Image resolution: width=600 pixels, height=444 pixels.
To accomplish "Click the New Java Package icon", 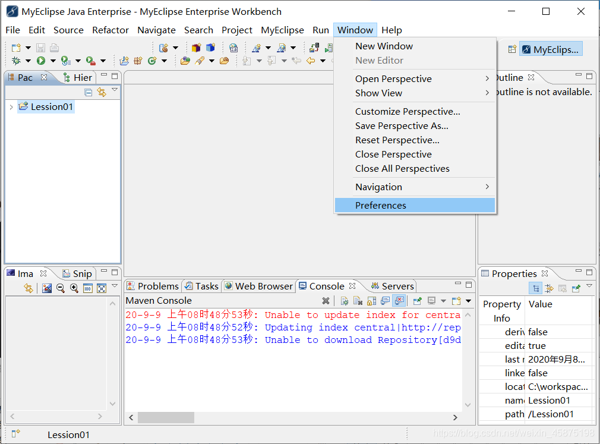I will [138, 61].
